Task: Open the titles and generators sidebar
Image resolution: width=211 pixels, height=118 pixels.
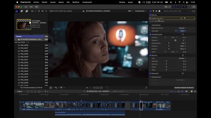Action: (x=27, y=11)
